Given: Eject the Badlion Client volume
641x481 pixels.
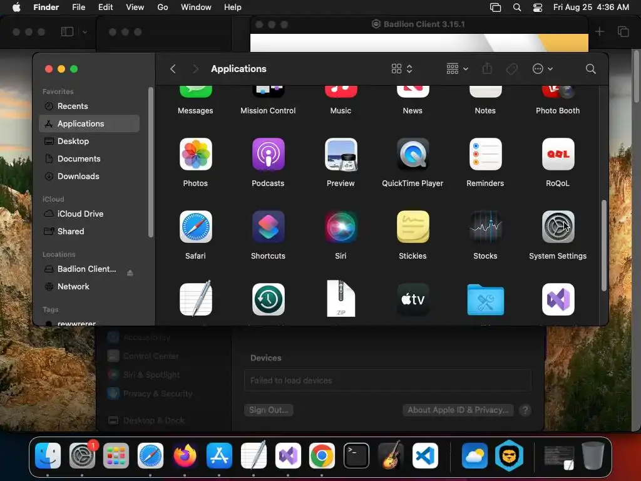Looking at the screenshot, I should pos(130,273).
